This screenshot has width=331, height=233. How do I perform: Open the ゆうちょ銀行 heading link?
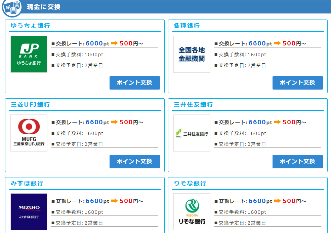click(30, 26)
